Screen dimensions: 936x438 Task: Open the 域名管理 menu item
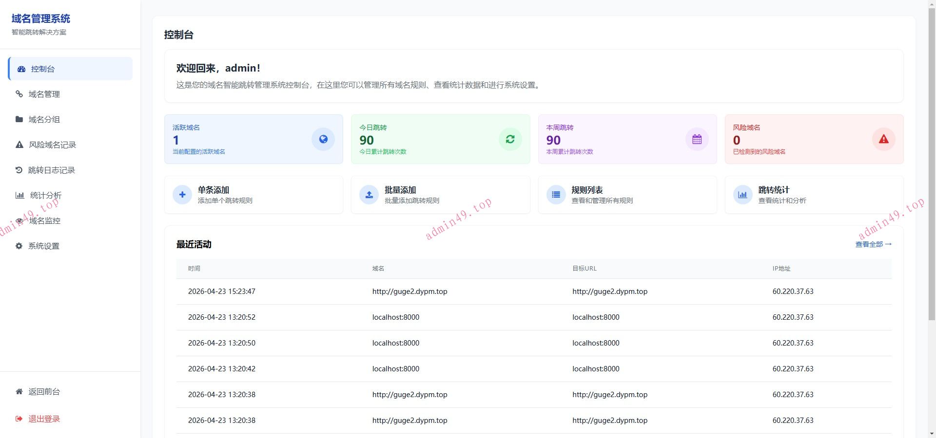70,94
